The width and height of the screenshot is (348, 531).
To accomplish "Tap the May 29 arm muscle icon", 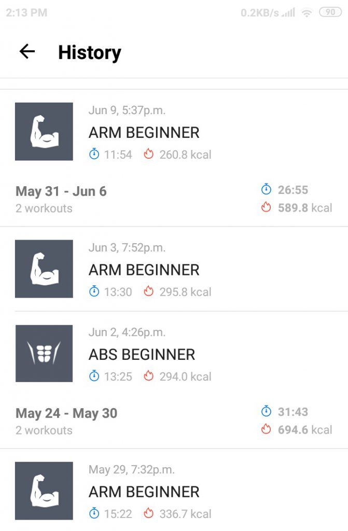I will [x=44, y=491].
